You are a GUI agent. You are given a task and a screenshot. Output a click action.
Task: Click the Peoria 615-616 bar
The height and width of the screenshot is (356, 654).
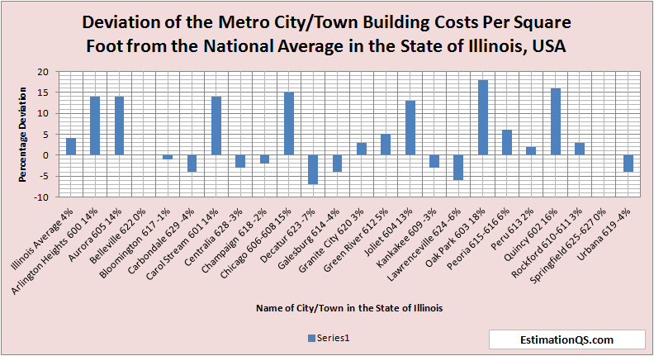[507, 142]
